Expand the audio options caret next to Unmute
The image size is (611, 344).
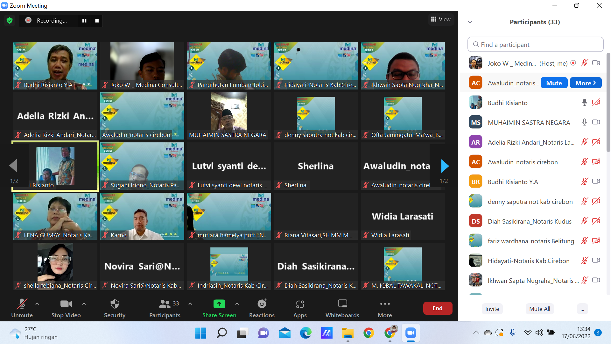pos(37,304)
